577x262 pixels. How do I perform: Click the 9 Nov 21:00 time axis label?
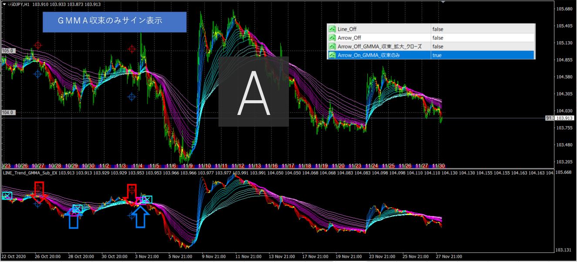213,256
